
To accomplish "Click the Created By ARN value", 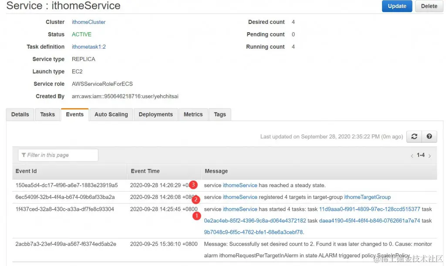I will click(x=125, y=96).
